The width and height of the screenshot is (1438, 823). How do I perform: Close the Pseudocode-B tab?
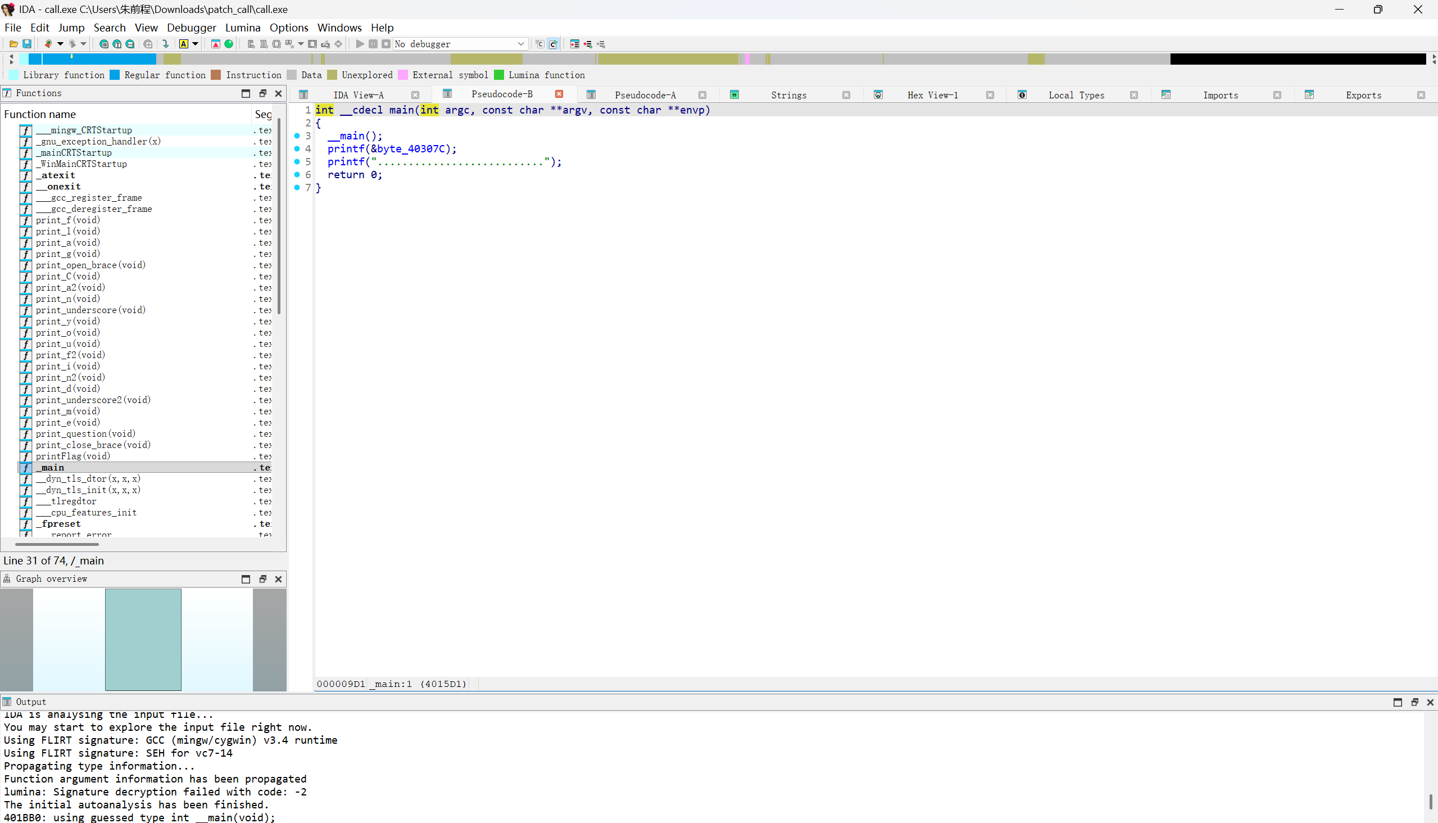tap(559, 94)
